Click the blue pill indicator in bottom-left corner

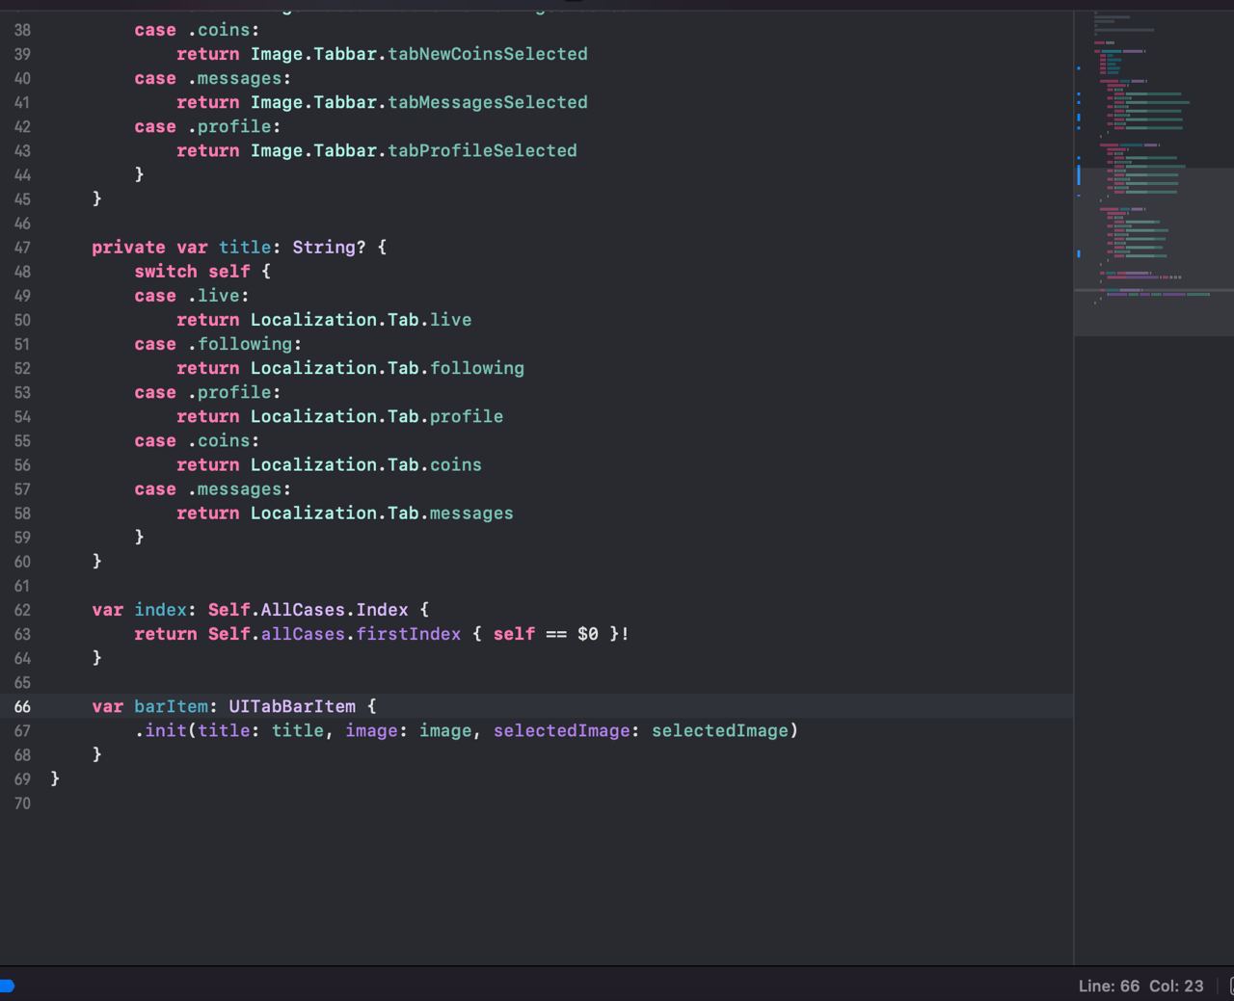click(7, 986)
